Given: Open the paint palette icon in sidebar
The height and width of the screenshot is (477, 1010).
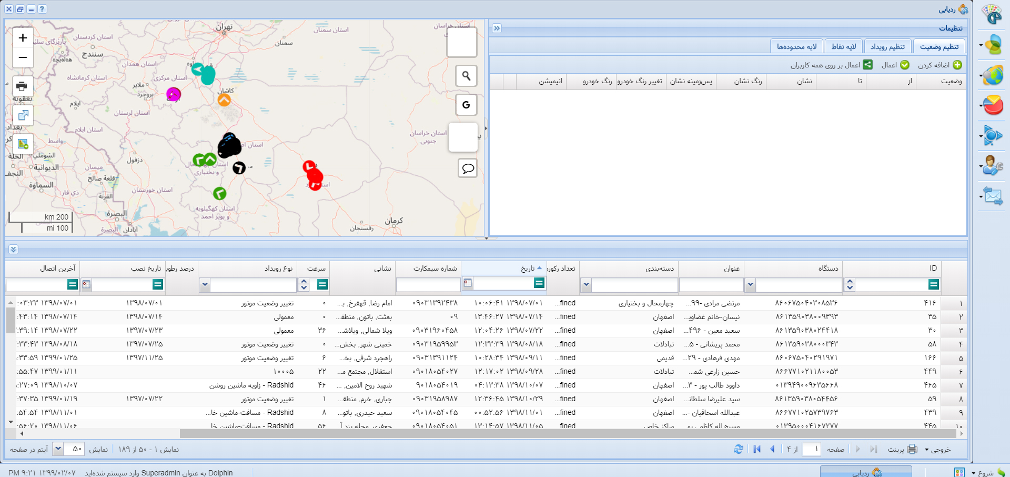Looking at the screenshot, I should pyautogui.click(x=993, y=14).
